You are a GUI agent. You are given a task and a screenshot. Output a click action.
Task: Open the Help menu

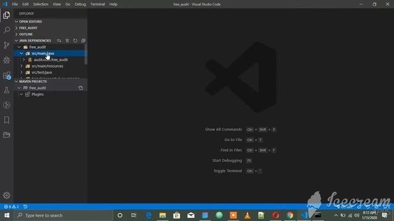point(113,4)
